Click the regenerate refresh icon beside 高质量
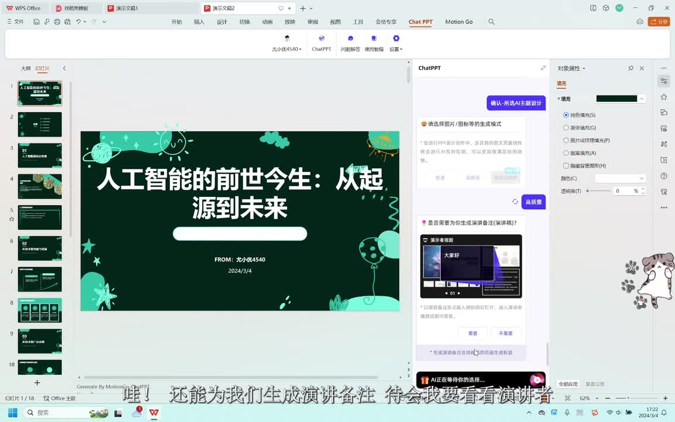The width and height of the screenshot is (675, 422). [x=515, y=202]
